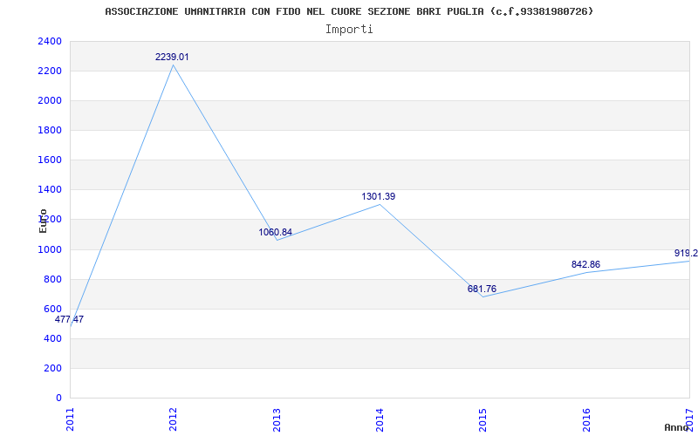Click the 1800 y-axis tick label

point(50,130)
